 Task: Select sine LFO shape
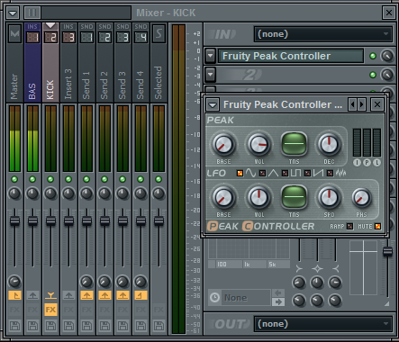pos(240,173)
